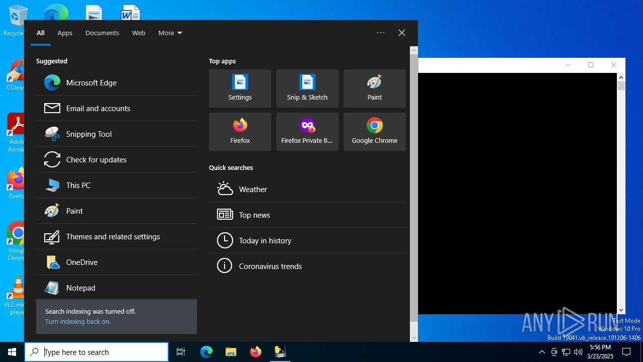Minimize the black background window
Screen dimensions: 643x362
[x=568, y=65]
